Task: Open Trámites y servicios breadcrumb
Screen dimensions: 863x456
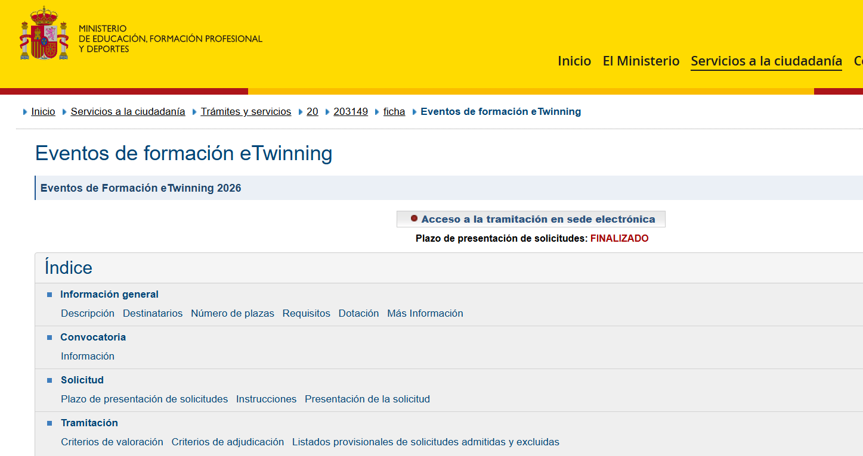Action: click(246, 111)
